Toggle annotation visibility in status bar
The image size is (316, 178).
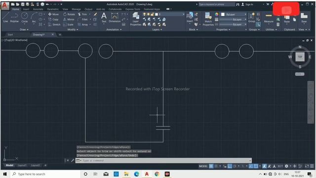pos(264,166)
